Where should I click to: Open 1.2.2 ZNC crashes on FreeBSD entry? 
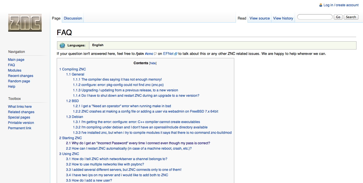click(145, 111)
